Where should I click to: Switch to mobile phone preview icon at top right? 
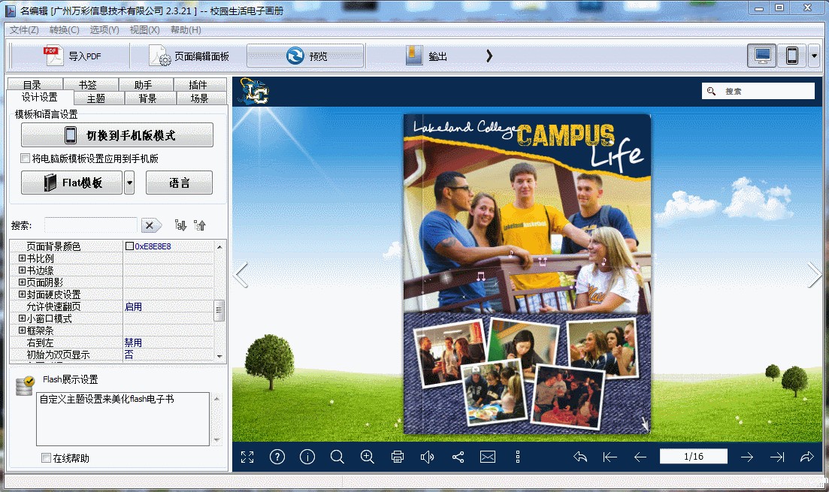click(x=791, y=56)
